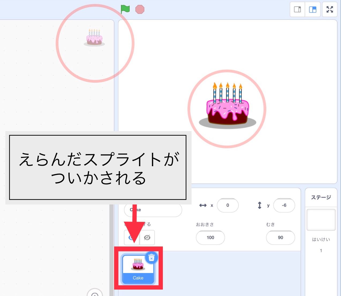This screenshot has height=296, width=341.
Task: Open the add sprite button at bottom
Action: point(94,294)
